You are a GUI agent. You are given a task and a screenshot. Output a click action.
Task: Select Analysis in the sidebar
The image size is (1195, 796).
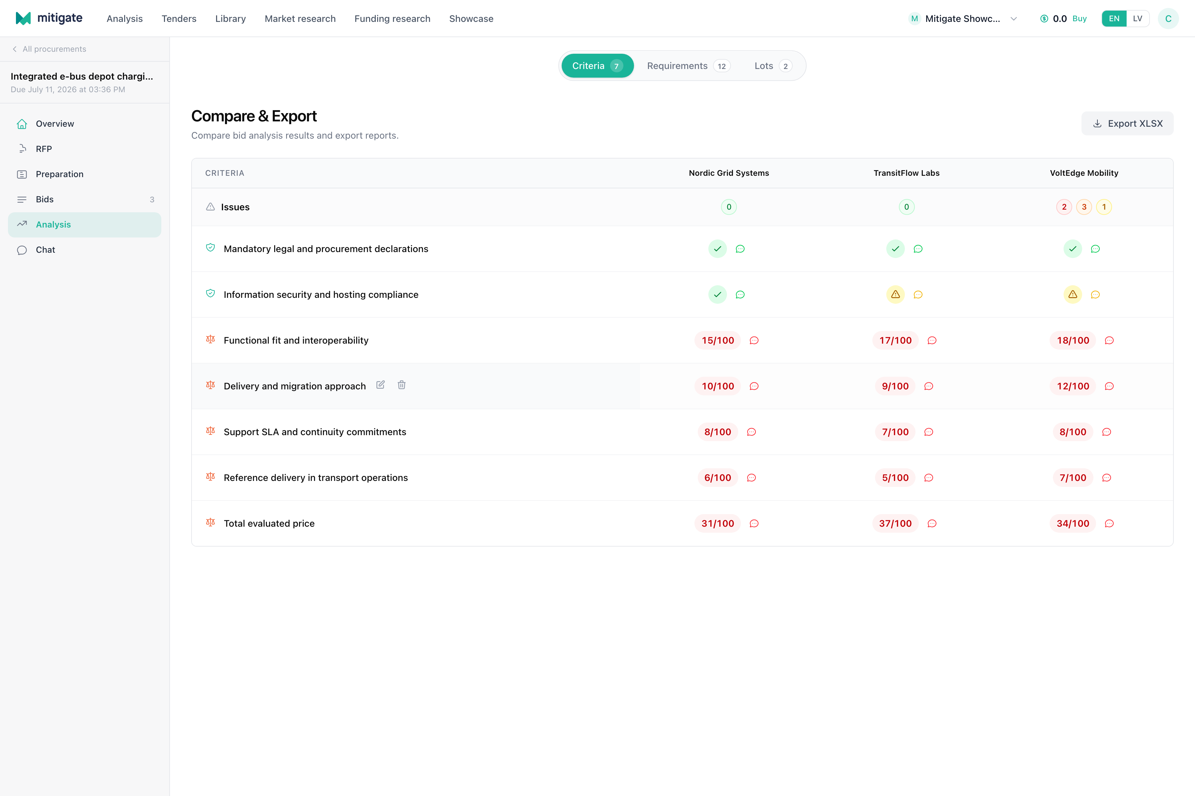[84, 225]
